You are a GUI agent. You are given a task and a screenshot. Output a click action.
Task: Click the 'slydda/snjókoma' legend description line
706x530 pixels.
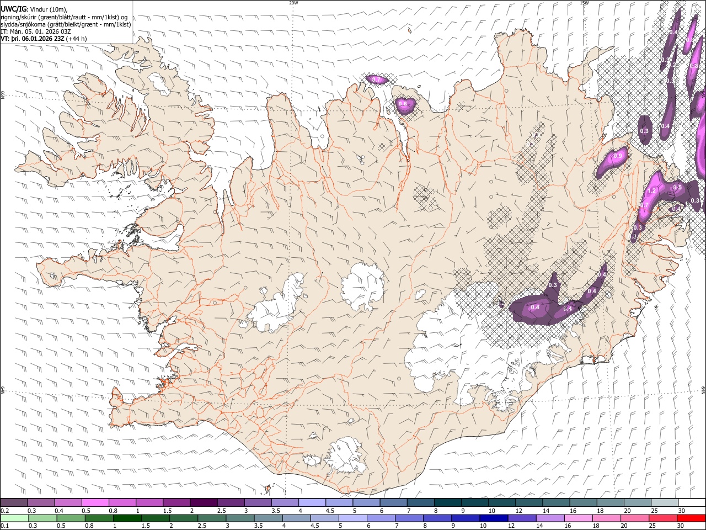(66, 24)
